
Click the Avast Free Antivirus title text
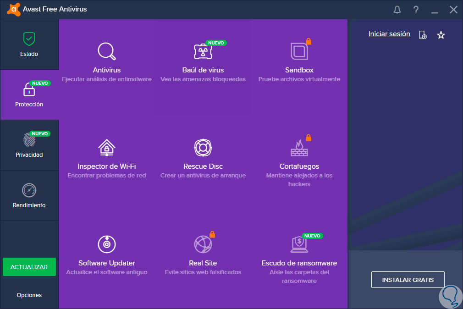pyautogui.click(x=55, y=9)
